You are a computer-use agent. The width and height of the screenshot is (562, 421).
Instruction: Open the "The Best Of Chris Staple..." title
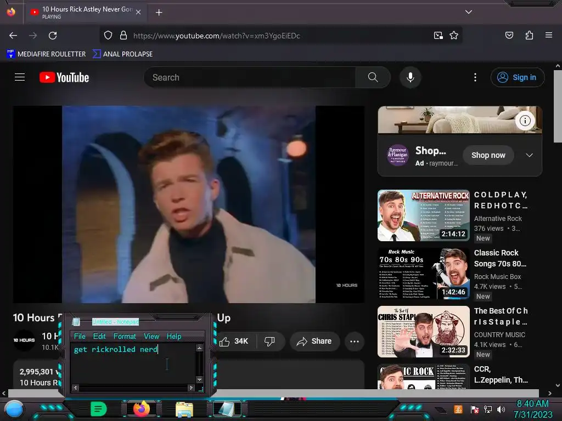[501, 316]
